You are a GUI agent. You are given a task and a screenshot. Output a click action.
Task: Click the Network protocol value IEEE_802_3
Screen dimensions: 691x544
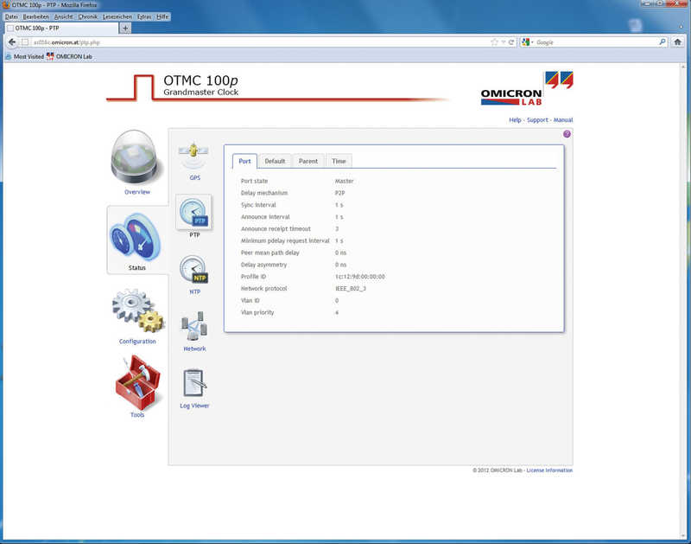pyautogui.click(x=351, y=289)
